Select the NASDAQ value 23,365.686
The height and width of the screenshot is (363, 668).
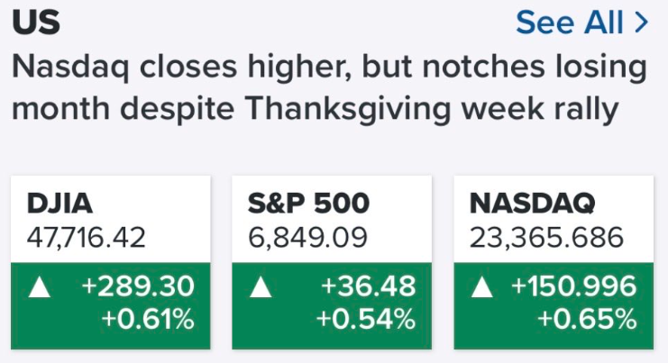click(x=546, y=238)
